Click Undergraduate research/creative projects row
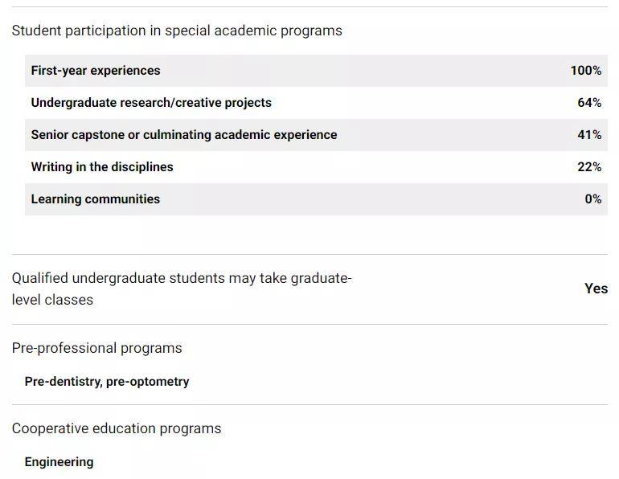 point(316,103)
